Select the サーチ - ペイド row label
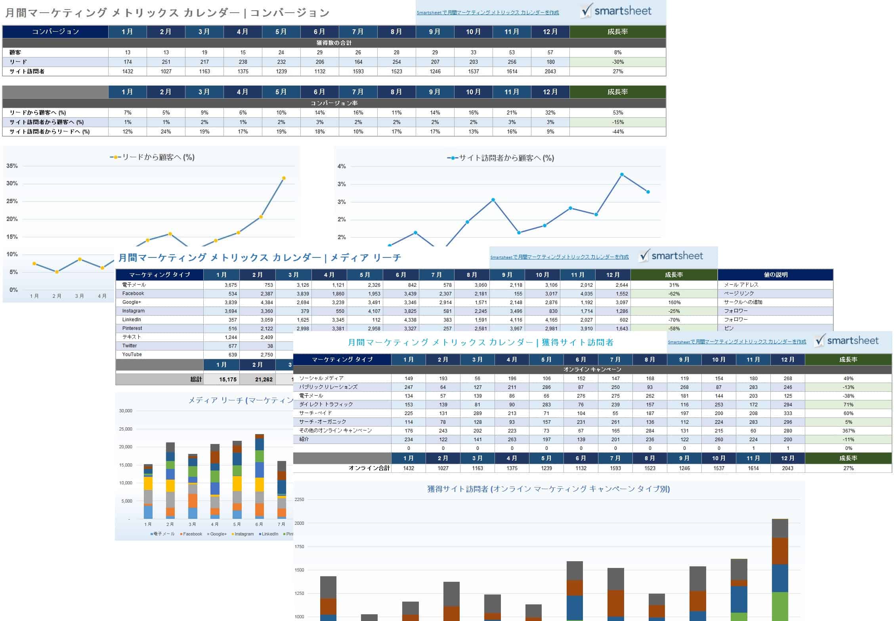Image resolution: width=894 pixels, height=621 pixels. (x=342, y=413)
